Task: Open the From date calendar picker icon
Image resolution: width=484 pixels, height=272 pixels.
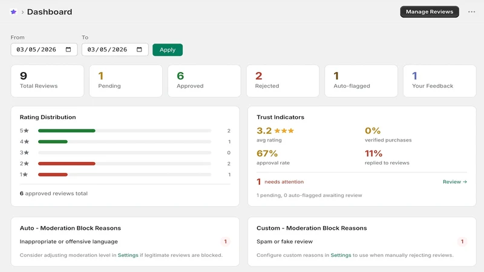Action: (x=68, y=50)
